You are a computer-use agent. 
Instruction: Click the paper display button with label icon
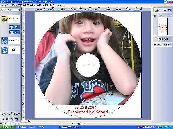(163, 39)
